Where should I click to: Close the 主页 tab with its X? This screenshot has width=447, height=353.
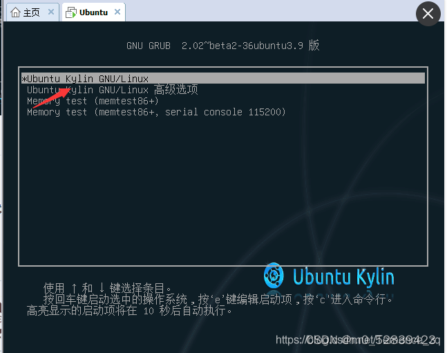point(51,12)
